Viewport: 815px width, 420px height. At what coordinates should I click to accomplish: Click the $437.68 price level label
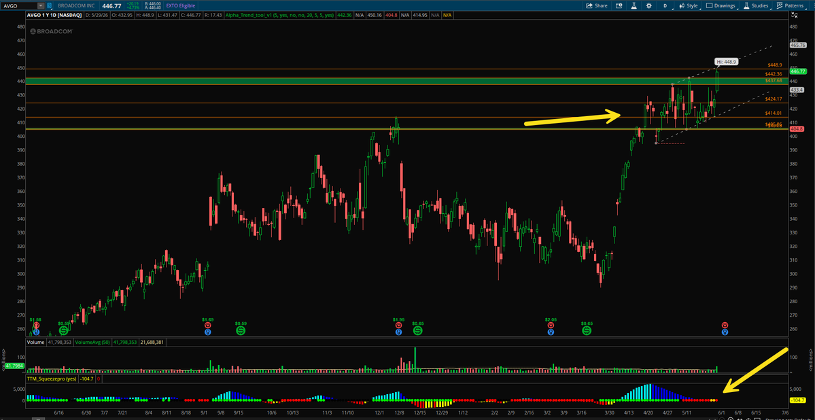pyautogui.click(x=774, y=81)
